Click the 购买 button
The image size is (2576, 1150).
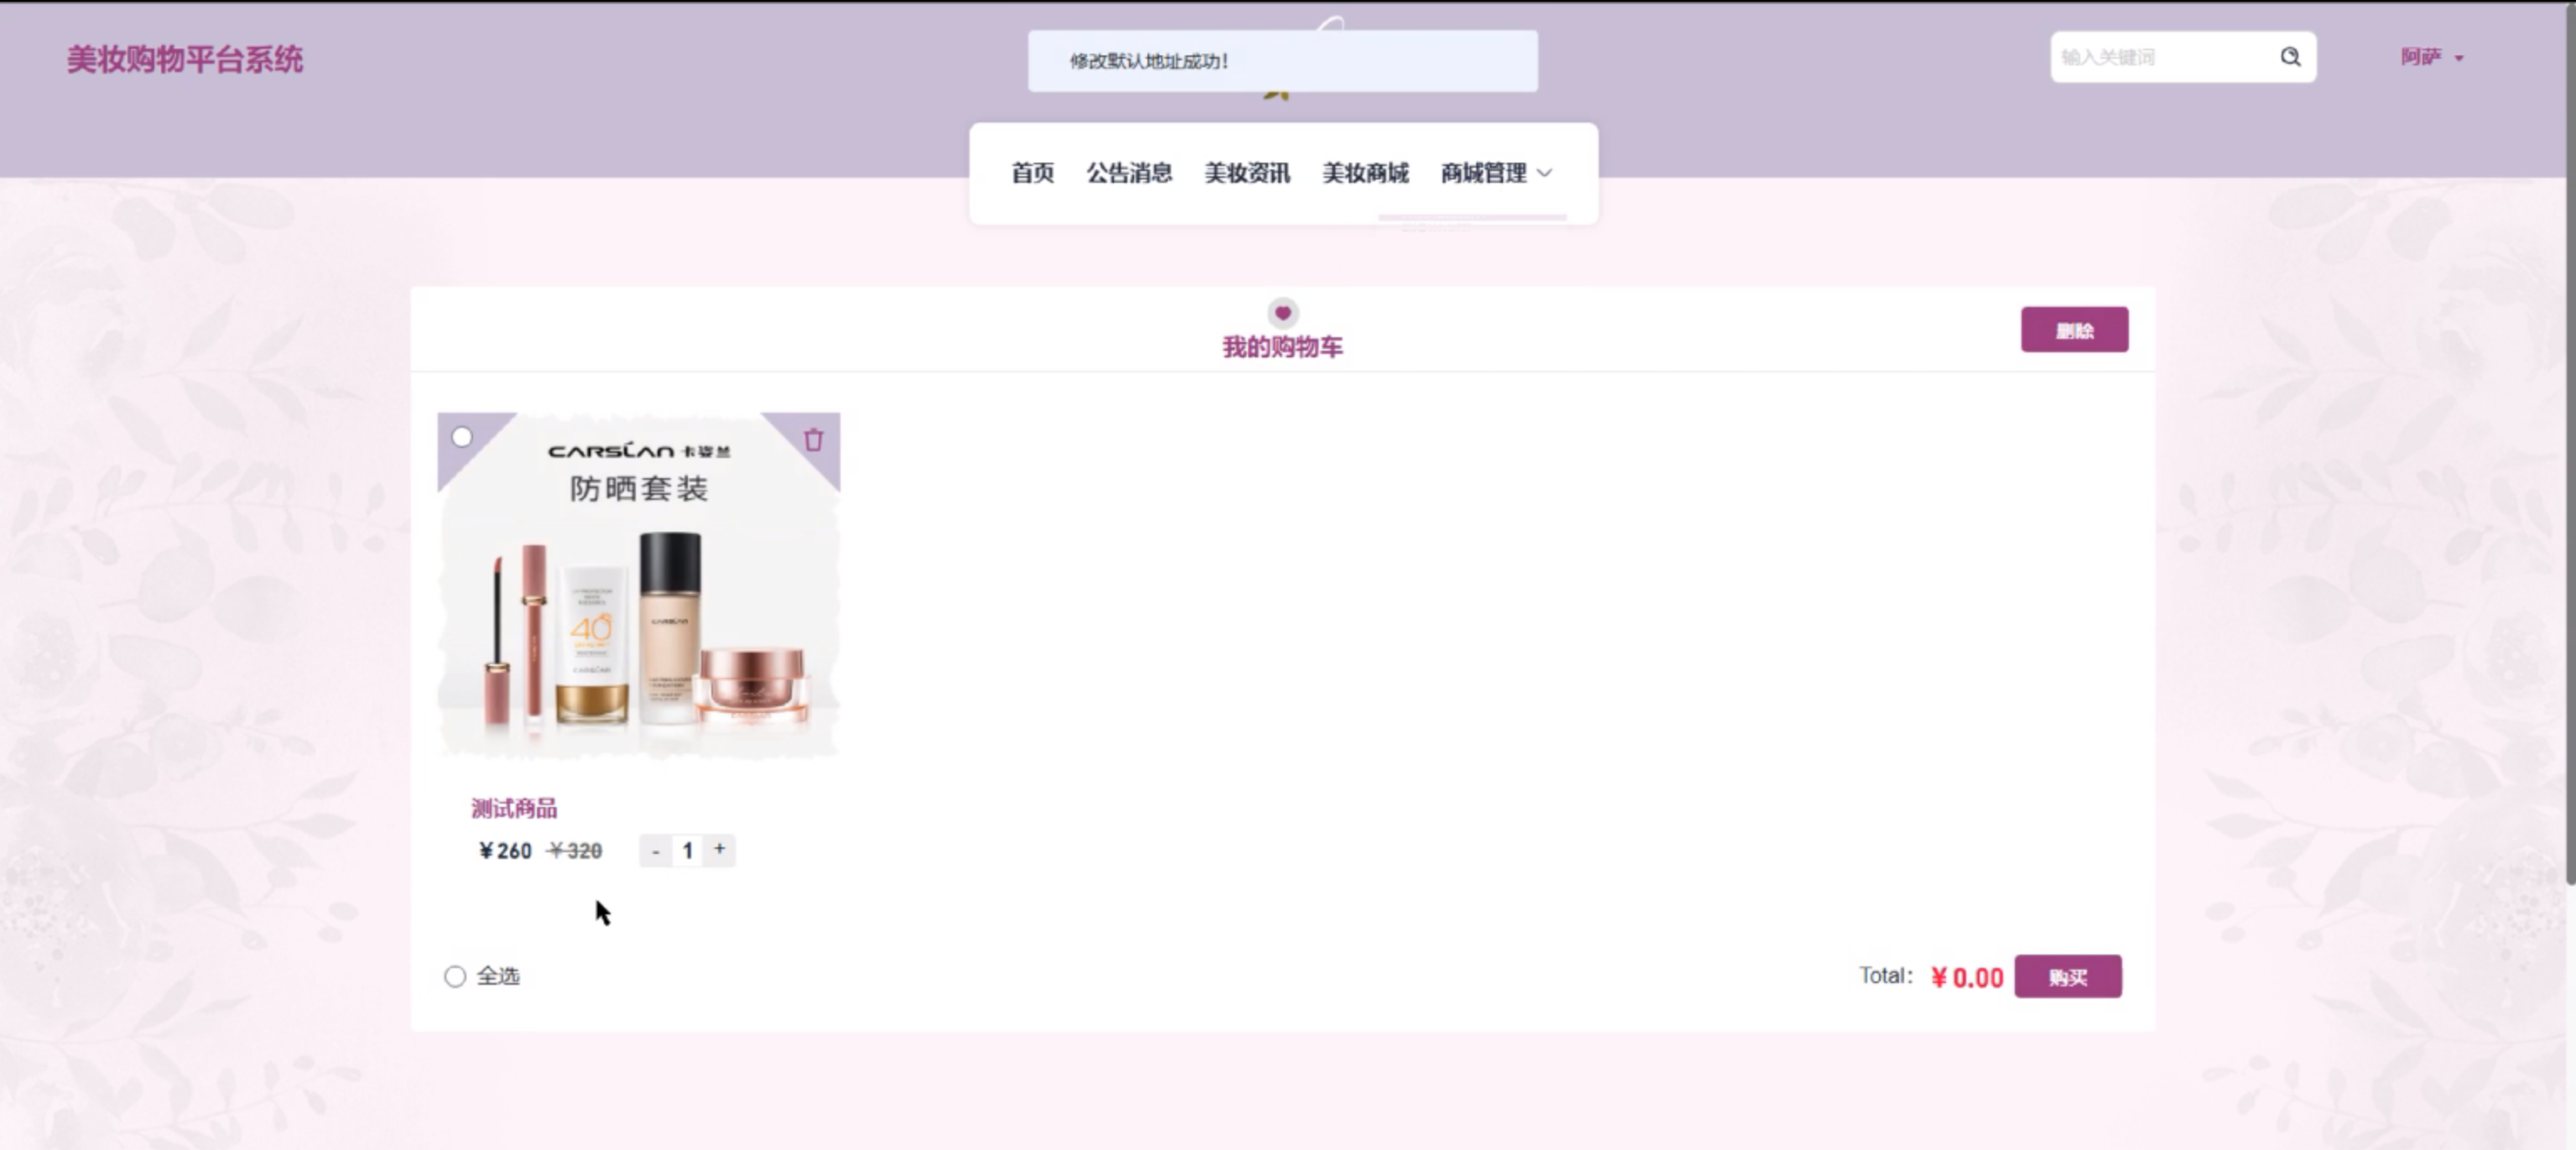(2067, 977)
